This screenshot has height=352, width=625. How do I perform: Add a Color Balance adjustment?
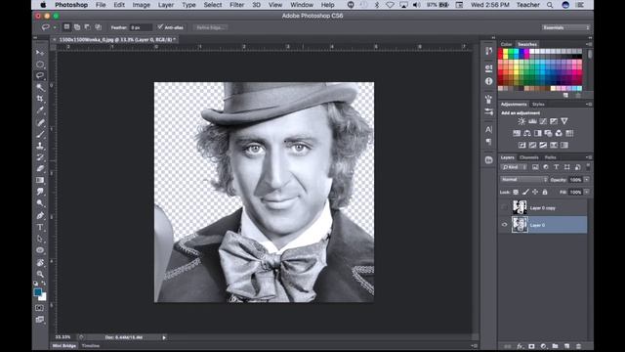coord(527,133)
